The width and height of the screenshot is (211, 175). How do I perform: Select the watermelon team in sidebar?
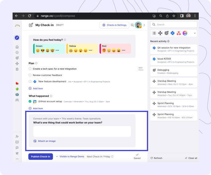(17, 83)
